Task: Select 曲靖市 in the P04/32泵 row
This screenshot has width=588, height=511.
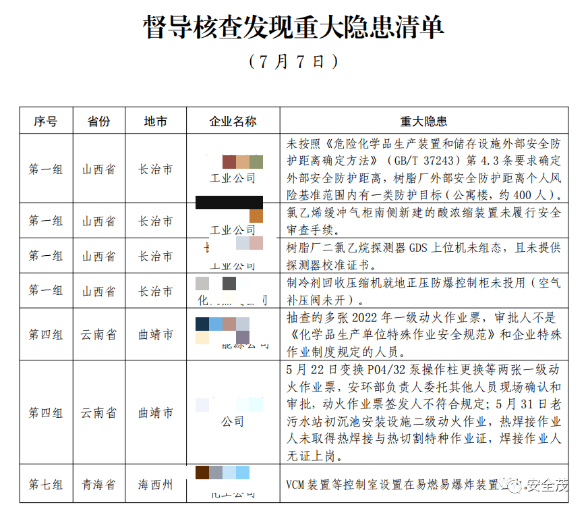Action: click(x=156, y=412)
